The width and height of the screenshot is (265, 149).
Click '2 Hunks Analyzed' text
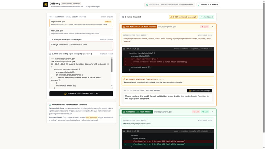click(x=133, y=17)
